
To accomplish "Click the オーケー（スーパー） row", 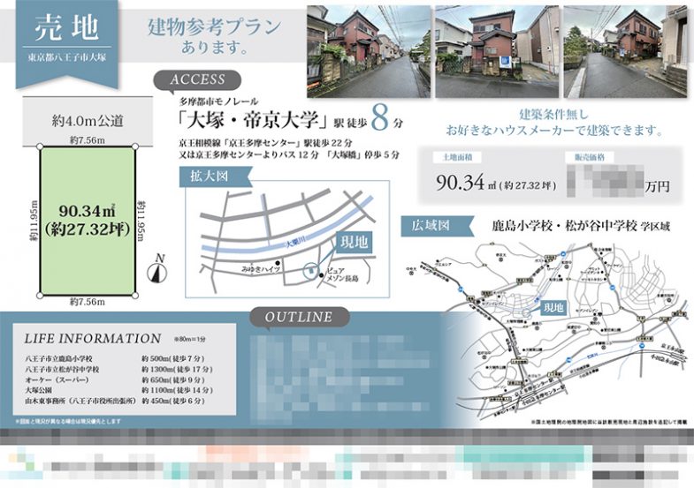I will pos(115,379).
